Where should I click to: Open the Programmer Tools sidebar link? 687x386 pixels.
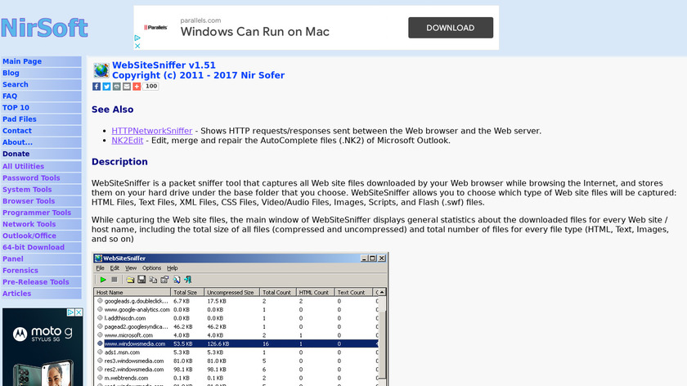tap(37, 213)
